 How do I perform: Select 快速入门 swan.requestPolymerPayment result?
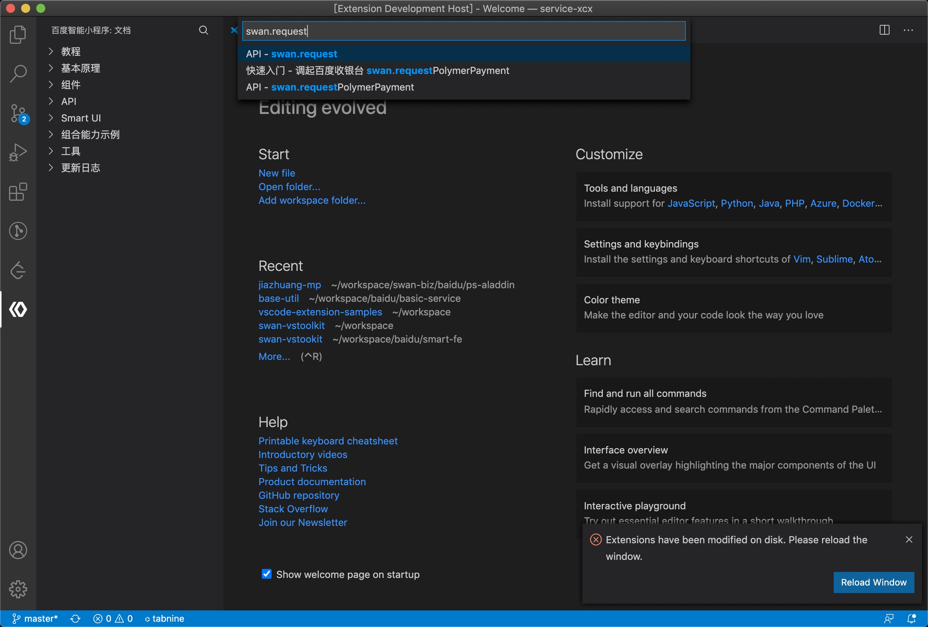click(x=464, y=71)
